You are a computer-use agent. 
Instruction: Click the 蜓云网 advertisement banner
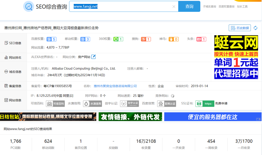coord(236,57)
